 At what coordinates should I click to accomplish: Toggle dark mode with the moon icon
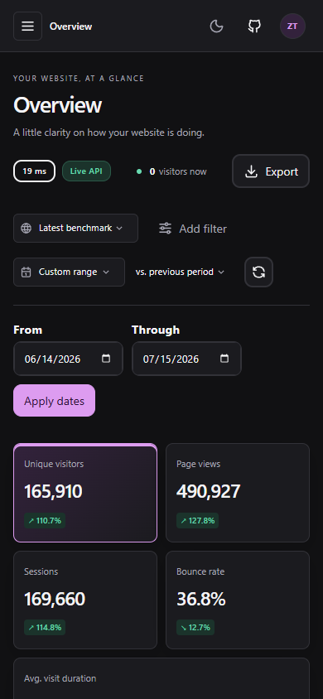click(x=216, y=27)
